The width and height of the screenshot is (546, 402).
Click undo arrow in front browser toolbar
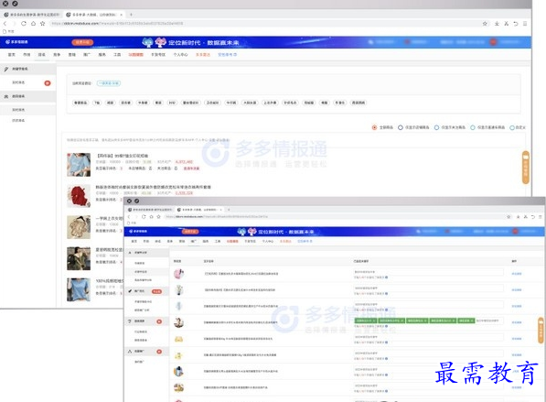pyautogui.click(x=533, y=216)
